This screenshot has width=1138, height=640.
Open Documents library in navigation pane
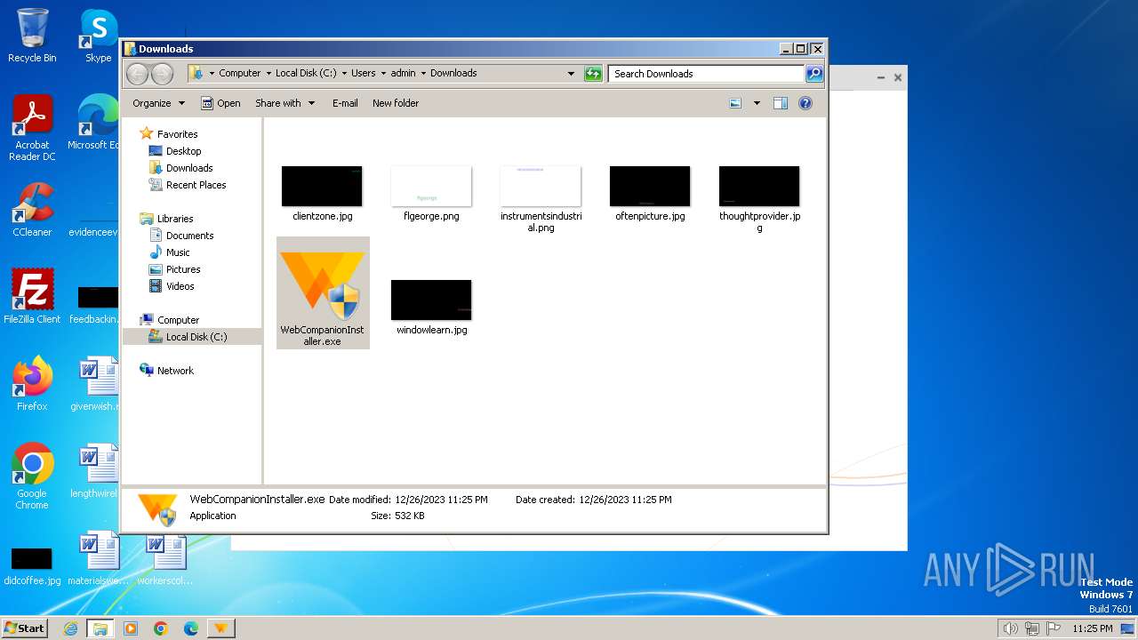click(181, 236)
